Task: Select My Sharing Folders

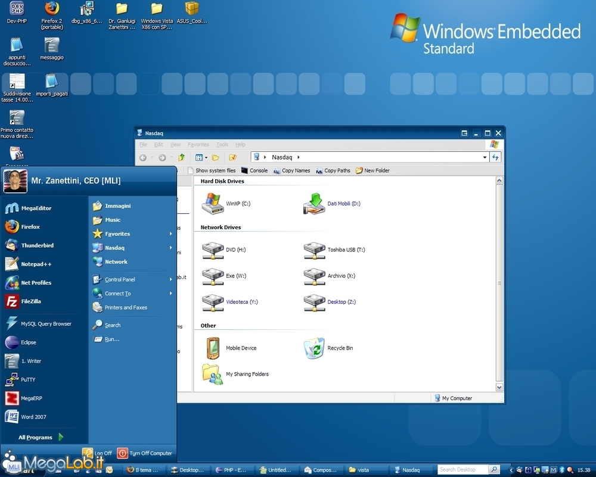Action: point(235,374)
